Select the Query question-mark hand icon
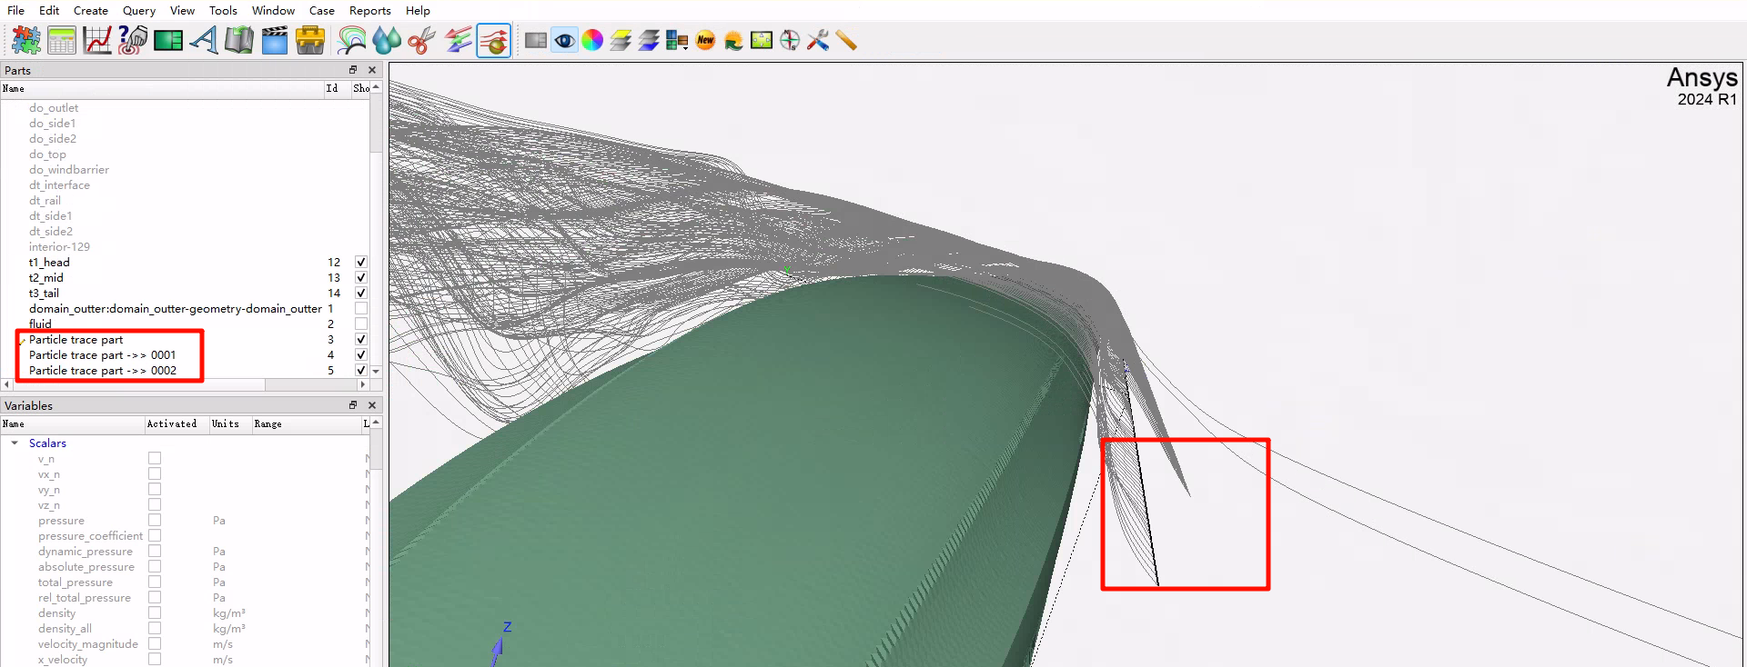The width and height of the screenshot is (1747, 667). pos(133,41)
